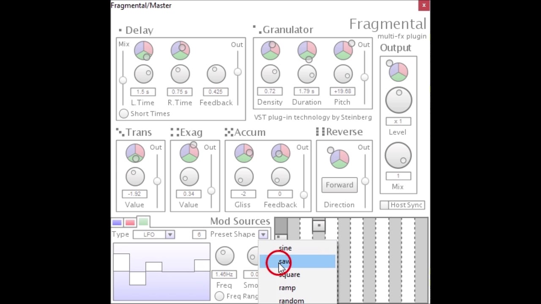Click the Pitch knob in Granulator
The width and height of the screenshot is (541, 304).
[343, 74]
